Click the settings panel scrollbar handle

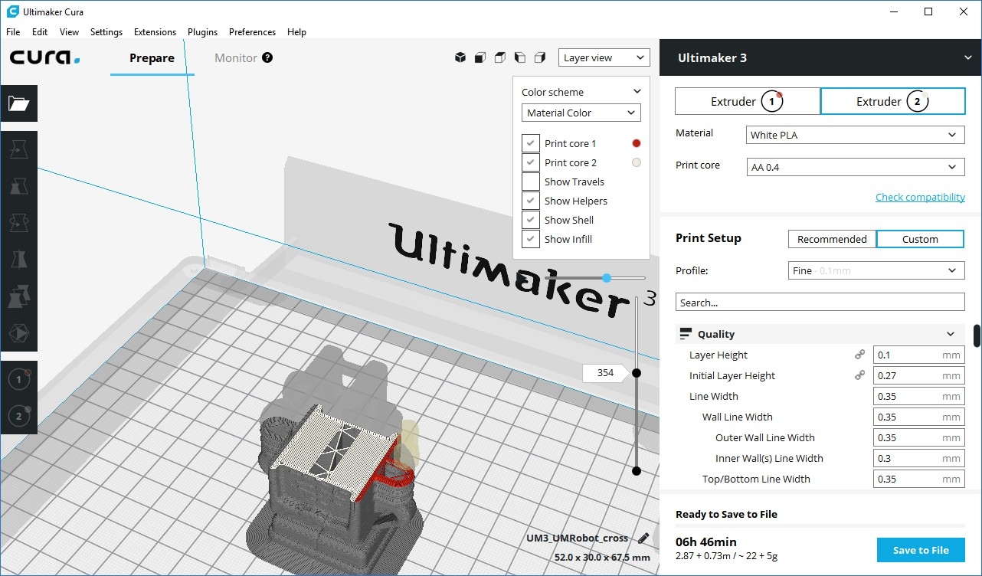point(977,335)
